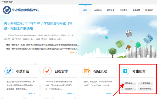Open 详细>> under 考试介绍
This screenshot has width=157, height=99.
(x=32, y=94)
